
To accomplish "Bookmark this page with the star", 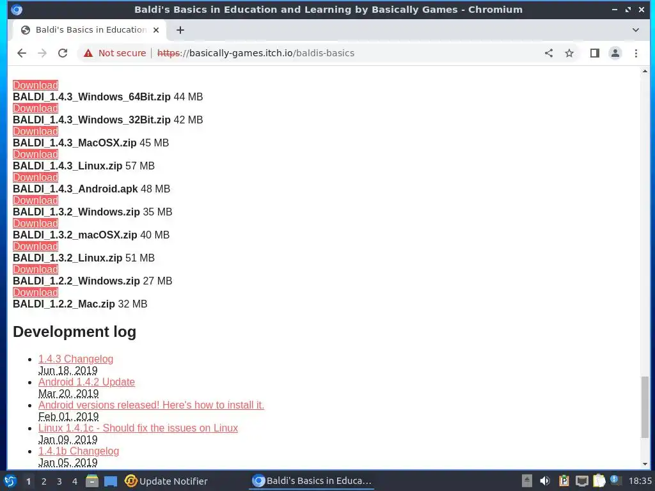I will tap(569, 53).
